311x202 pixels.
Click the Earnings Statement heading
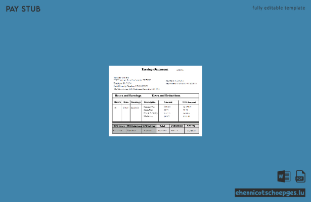[x=155, y=69]
